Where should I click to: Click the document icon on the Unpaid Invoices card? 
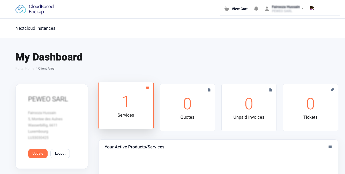271,90
